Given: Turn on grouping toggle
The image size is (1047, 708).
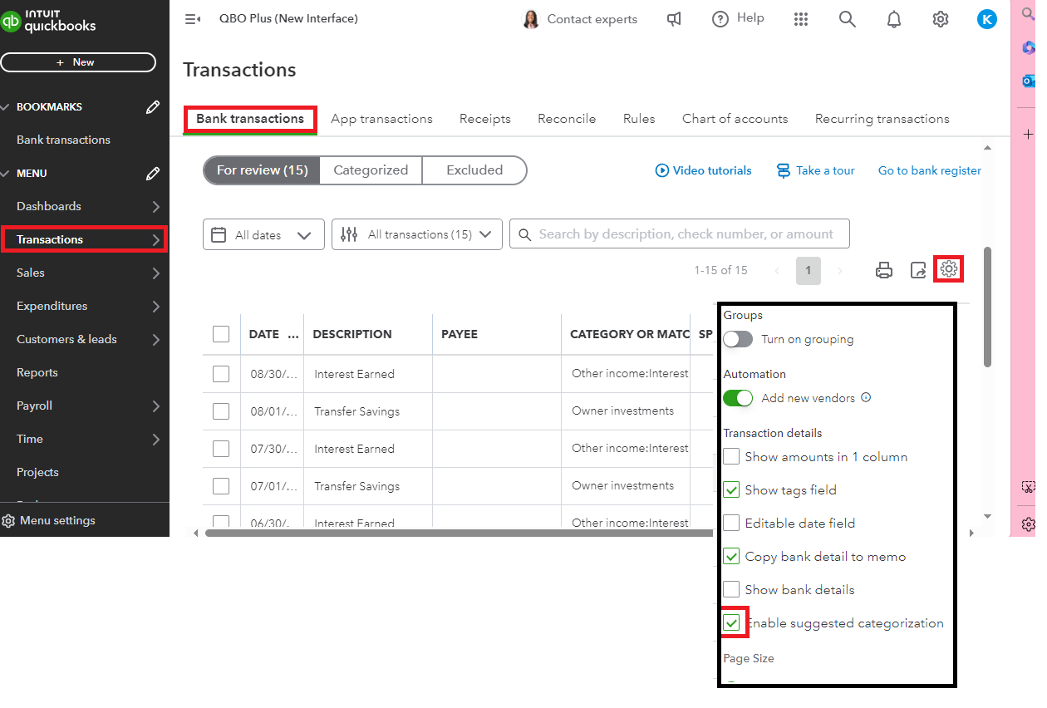Looking at the screenshot, I should (737, 339).
